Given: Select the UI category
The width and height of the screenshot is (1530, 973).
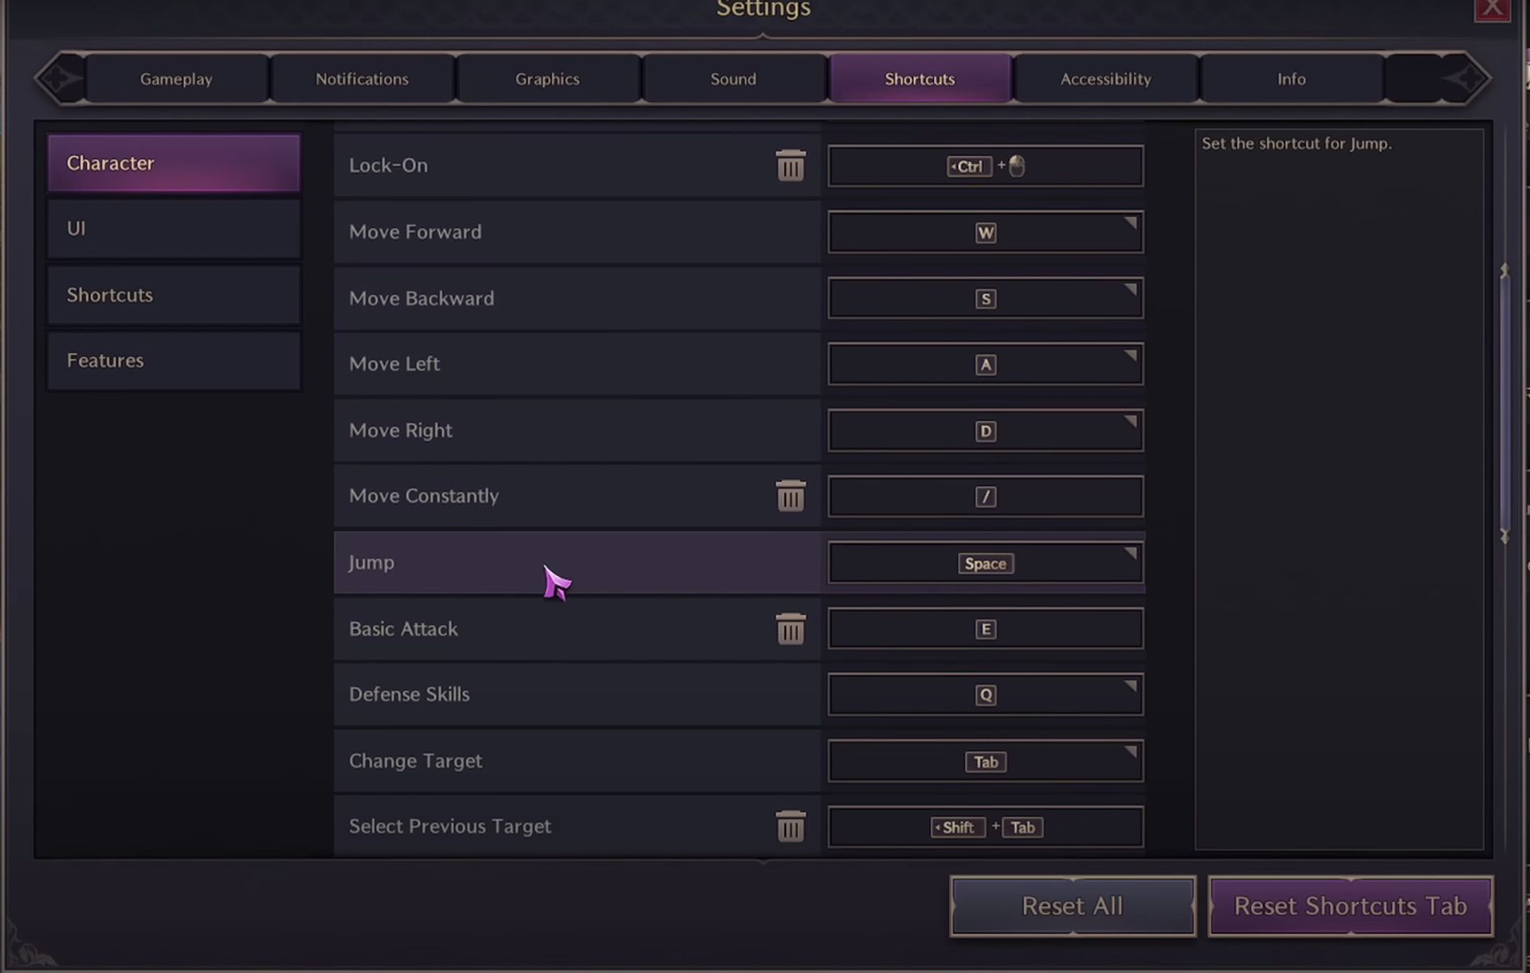Looking at the screenshot, I should [174, 227].
